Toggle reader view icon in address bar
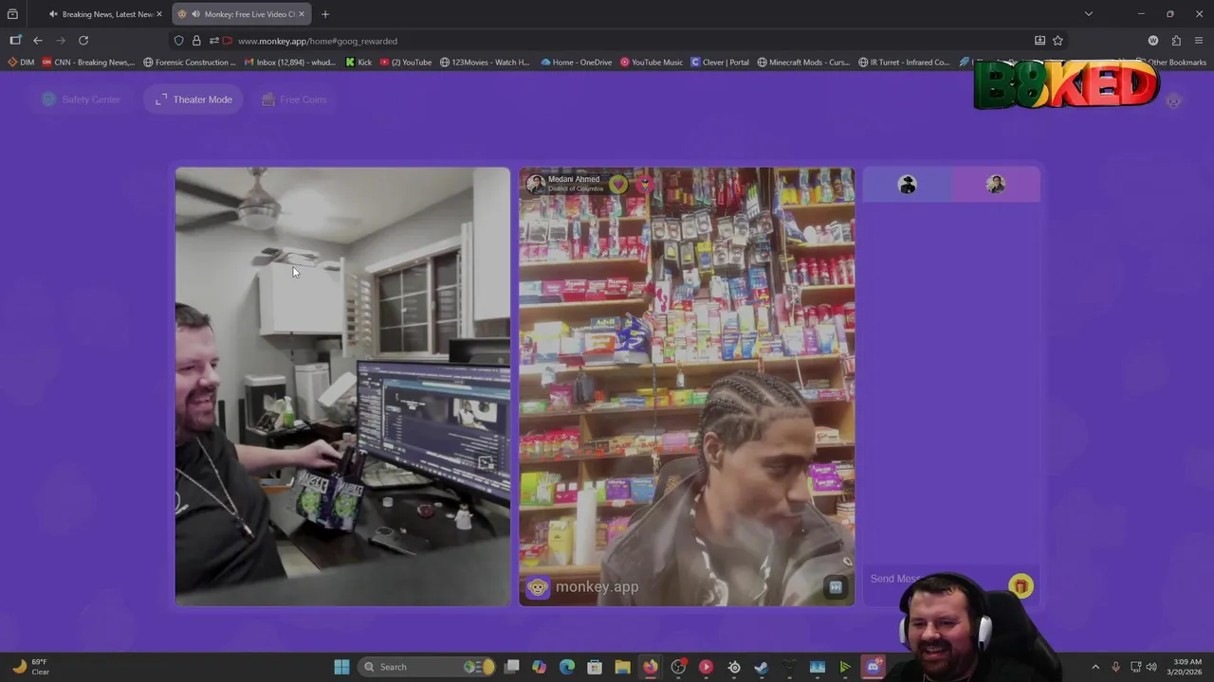The image size is (1214, 682). 1039,41
